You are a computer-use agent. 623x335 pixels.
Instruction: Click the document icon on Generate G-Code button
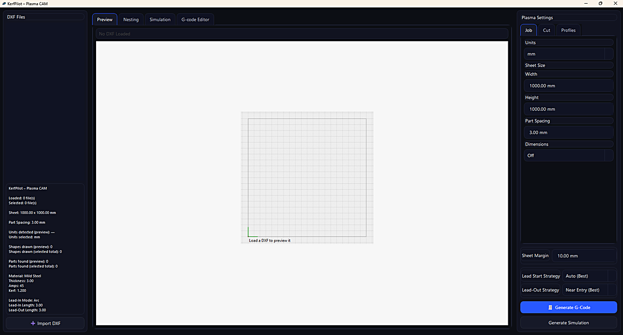pyautogui.click(x=550, y=307)
